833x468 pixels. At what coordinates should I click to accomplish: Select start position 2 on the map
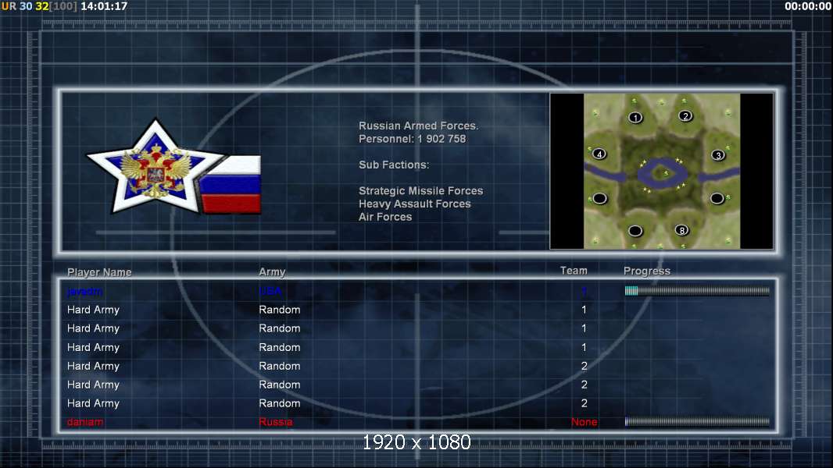(x=685, y=116)
